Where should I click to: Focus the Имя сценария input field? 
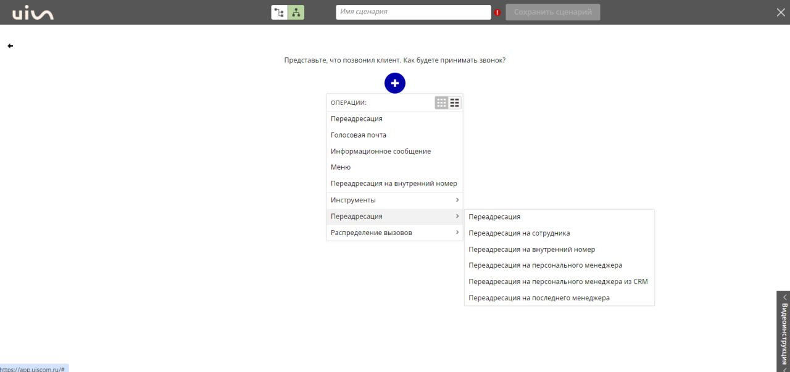tap(413, 12)
